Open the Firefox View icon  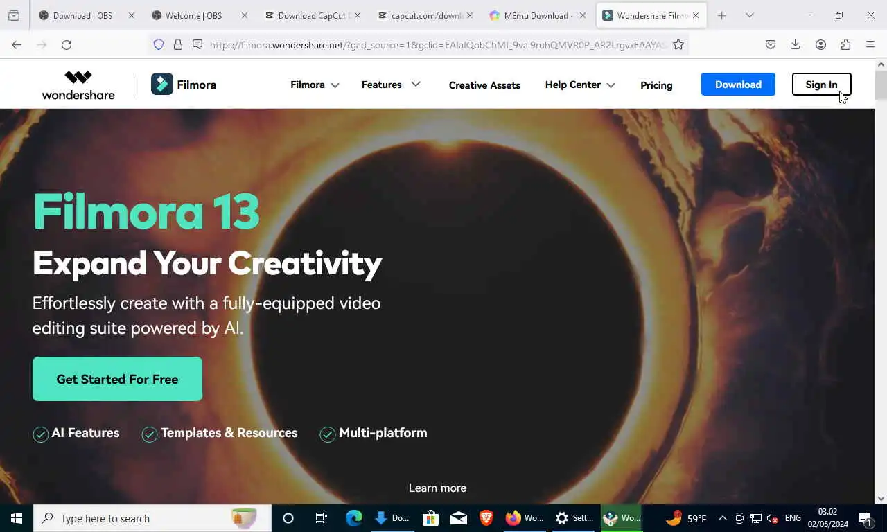tap(14, 15)
